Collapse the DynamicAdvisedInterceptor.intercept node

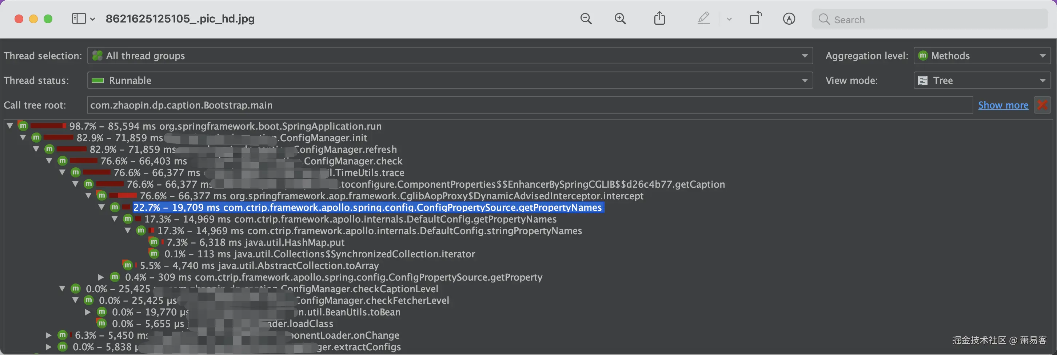[x=89, y=196]
